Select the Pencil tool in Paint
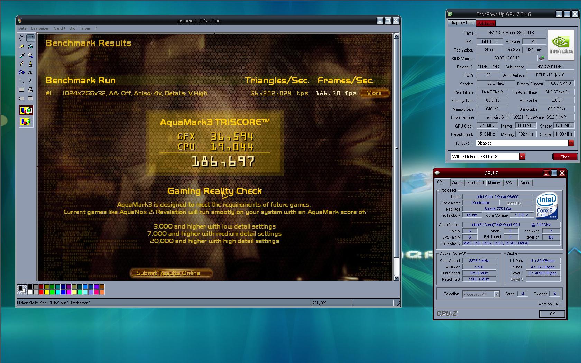 [x=22, y=64]
